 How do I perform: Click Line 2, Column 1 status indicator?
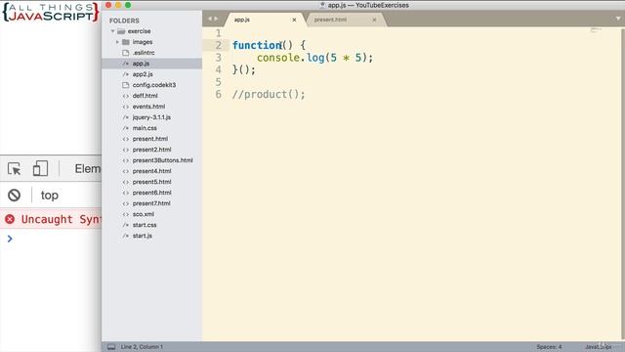coord(142,347)
